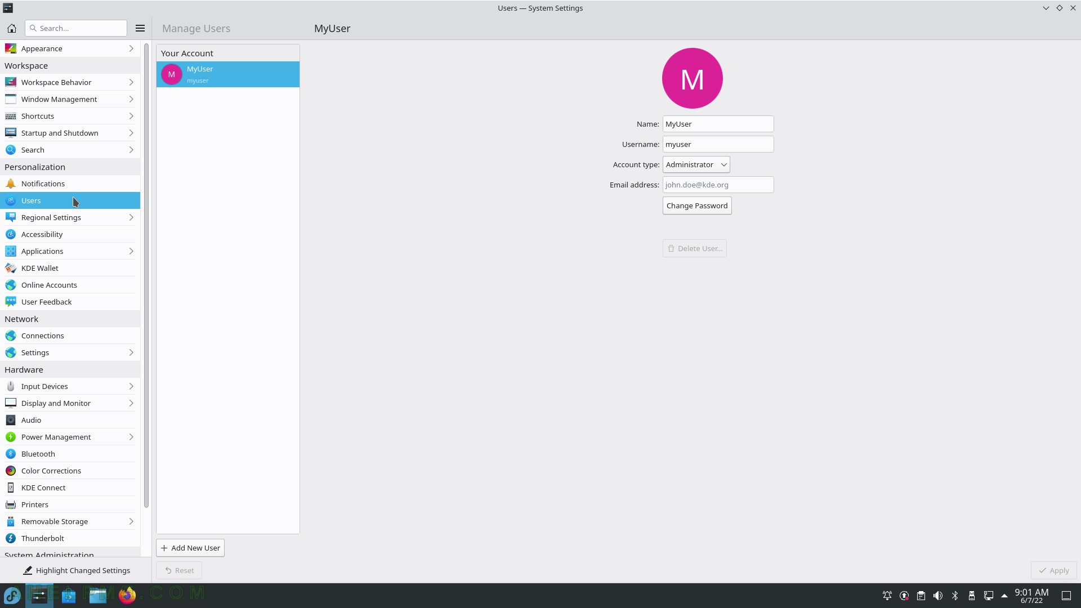Open the application launcher in taskbar
Image resolution: width=1081 pixels, height=608 pixels.
(12, 595)
